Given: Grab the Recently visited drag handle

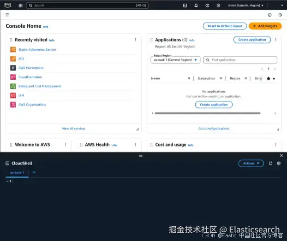Looking at the screenshot, I should (x=11, y=40).
